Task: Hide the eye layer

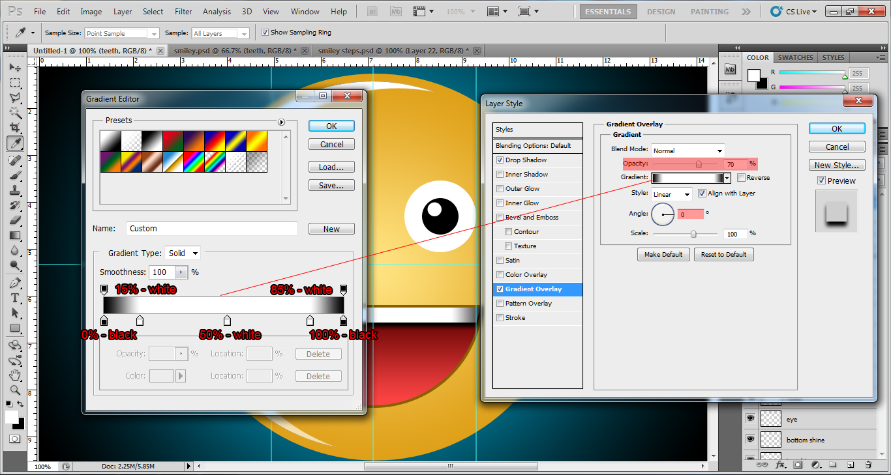Action: tap(750, 419)
